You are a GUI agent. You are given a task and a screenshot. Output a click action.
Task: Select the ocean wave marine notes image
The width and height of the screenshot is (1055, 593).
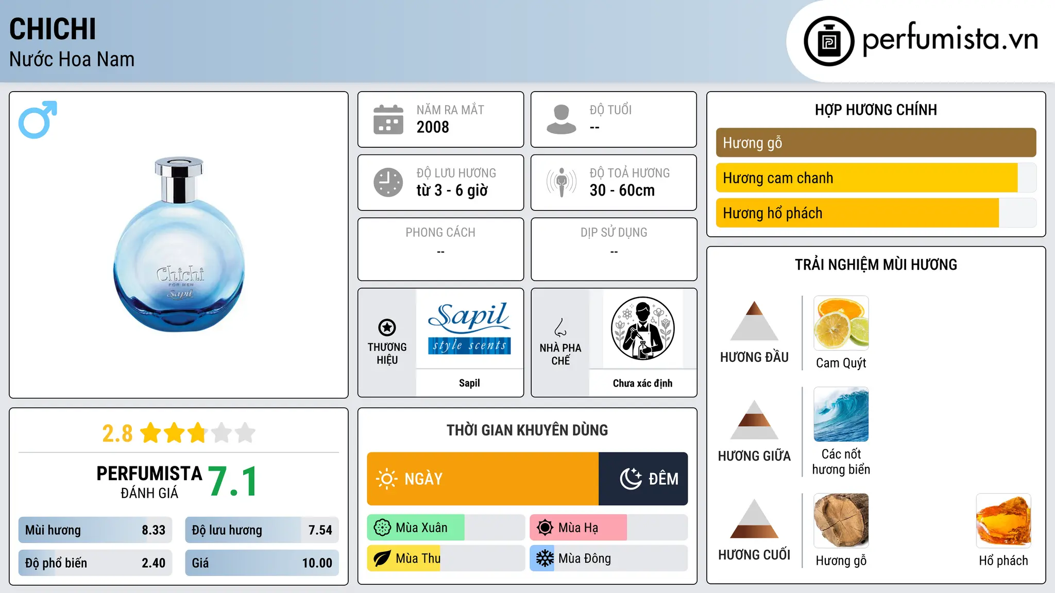(x=841, y=414)
